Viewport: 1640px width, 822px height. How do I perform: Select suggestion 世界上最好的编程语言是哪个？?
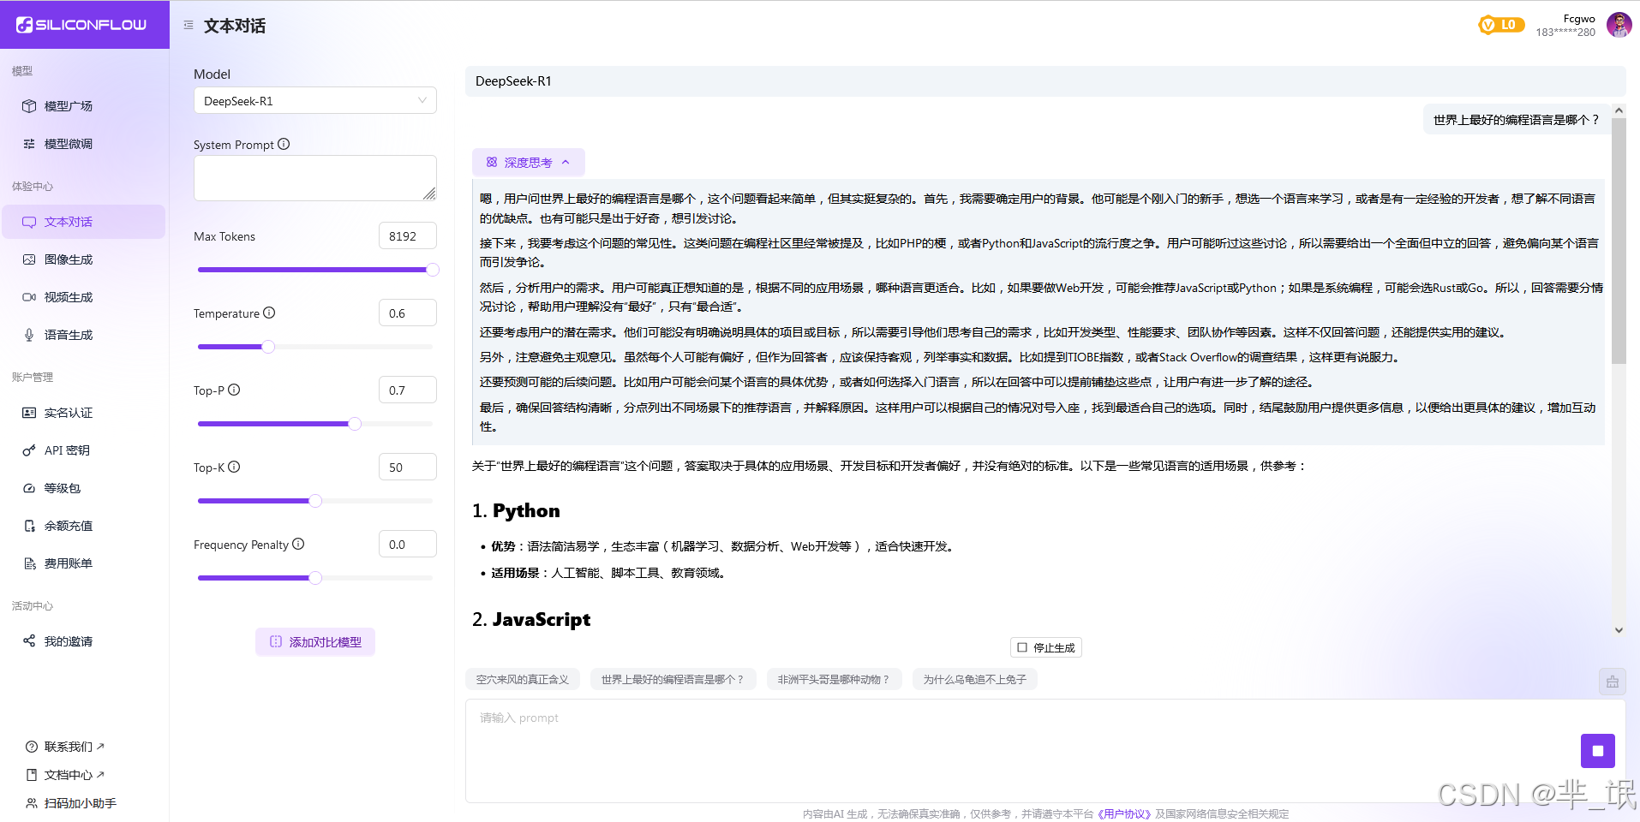(673, 680)
